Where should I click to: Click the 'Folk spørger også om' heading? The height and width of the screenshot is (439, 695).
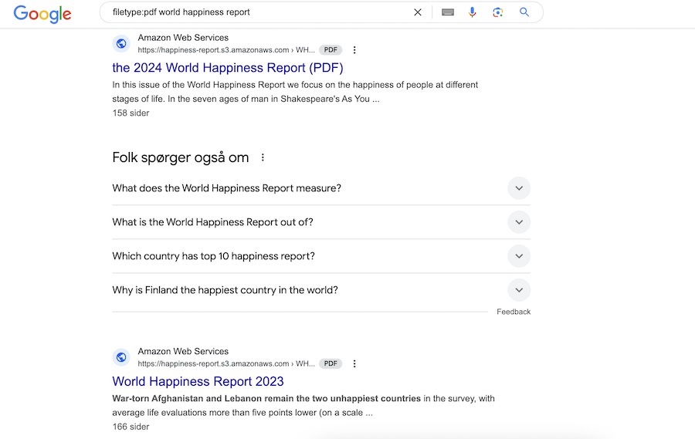point(181,157)
